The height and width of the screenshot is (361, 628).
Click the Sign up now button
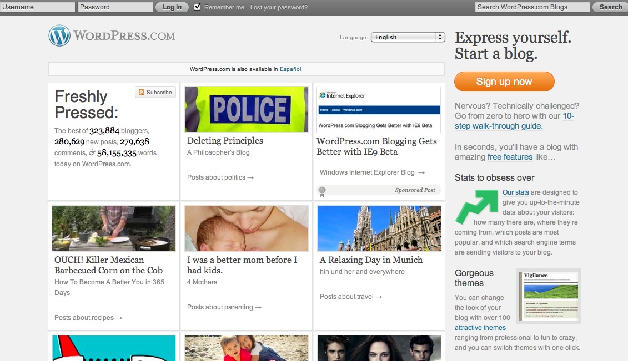[504, 82]
